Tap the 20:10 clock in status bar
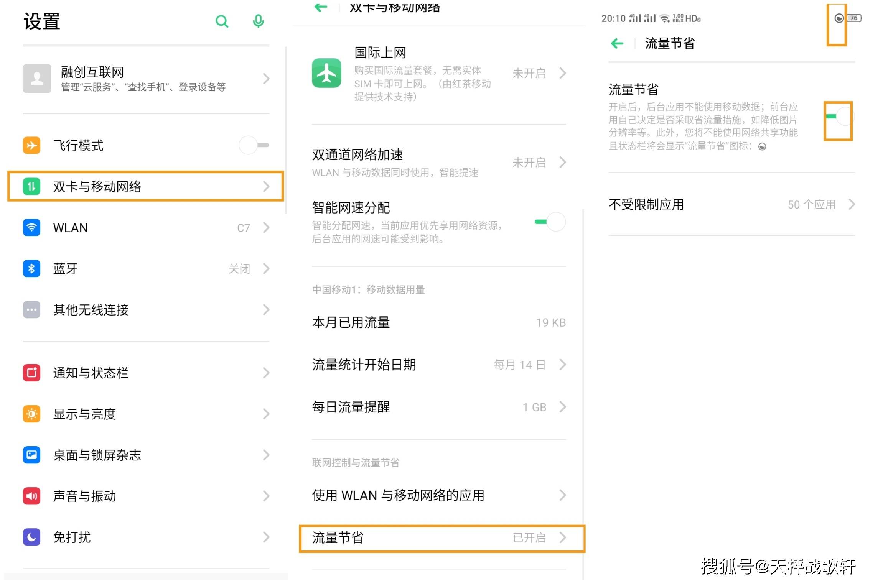878x585 pixels. (613, 18)
